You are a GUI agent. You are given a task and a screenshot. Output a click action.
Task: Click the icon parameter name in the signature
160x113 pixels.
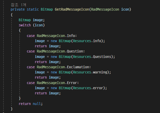pyautogui.click(x=126, y=10)
